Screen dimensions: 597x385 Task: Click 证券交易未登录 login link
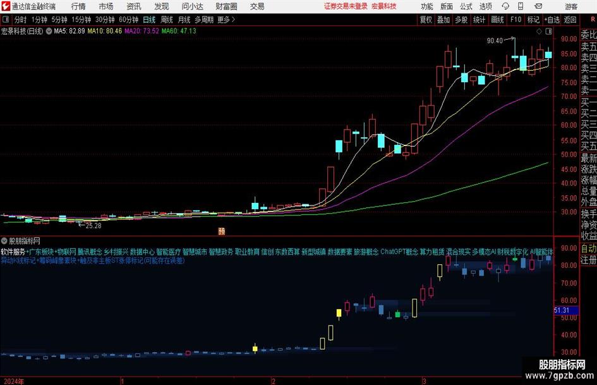[x=346, y=6]
